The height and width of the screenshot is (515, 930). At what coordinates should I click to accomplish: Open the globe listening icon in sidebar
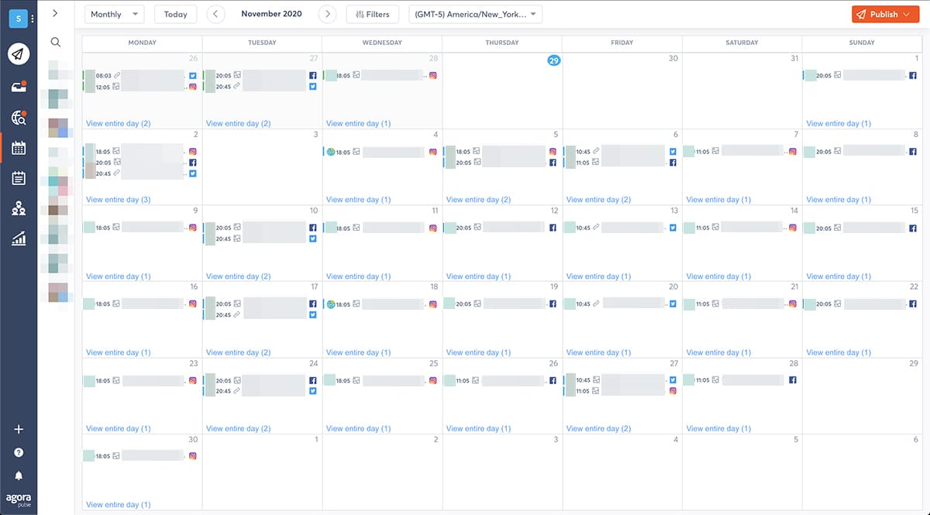[x=19, y=118]
